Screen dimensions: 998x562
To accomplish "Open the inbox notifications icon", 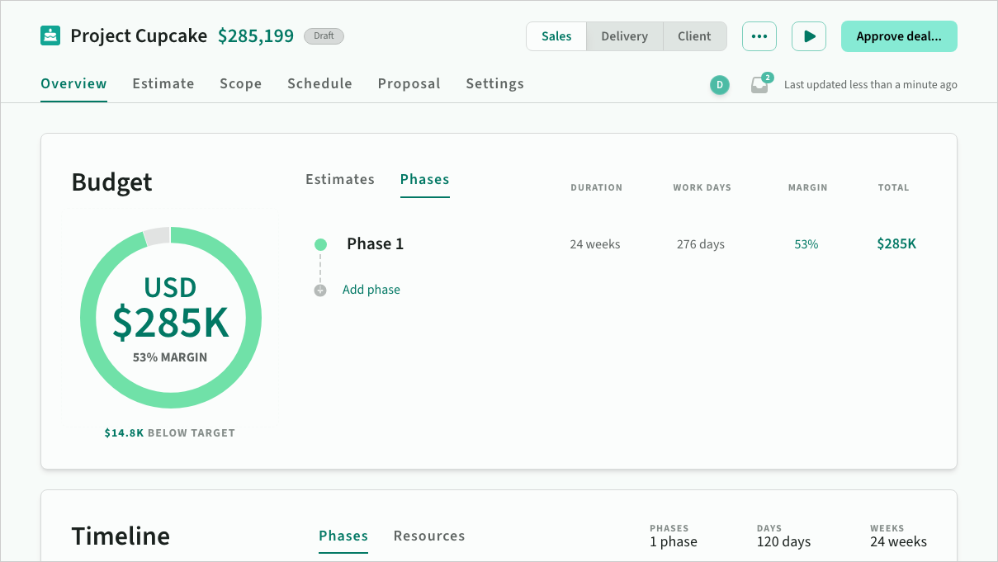I will pos(759,85).
